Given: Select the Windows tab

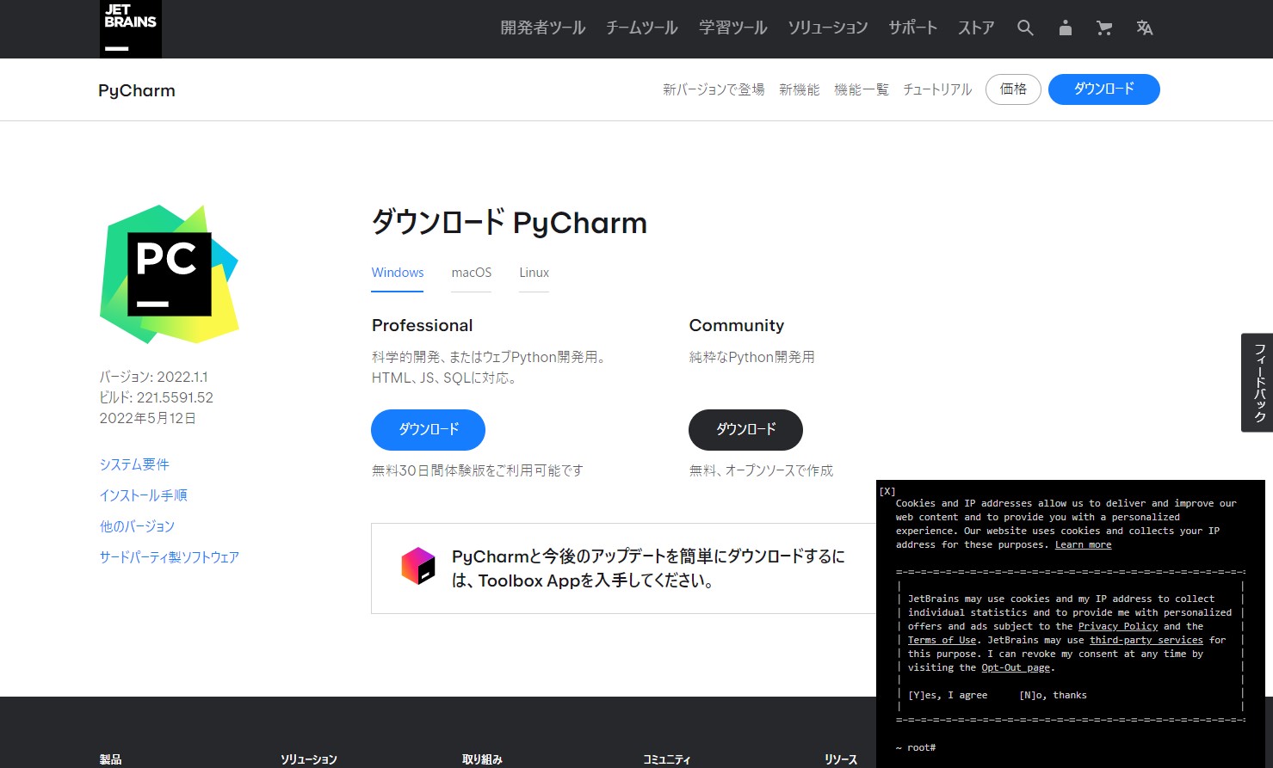Looking at the screenshot, I should pyautogui.click(x=398, y=273).
